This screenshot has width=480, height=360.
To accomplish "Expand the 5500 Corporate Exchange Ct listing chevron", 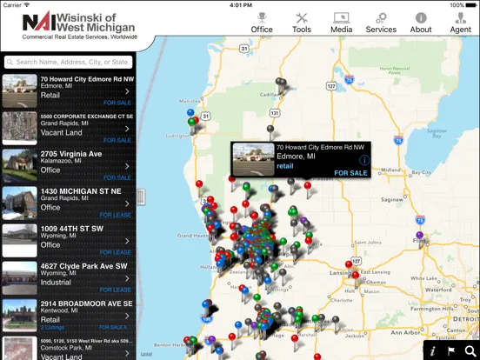I will (x=127, y=129).
